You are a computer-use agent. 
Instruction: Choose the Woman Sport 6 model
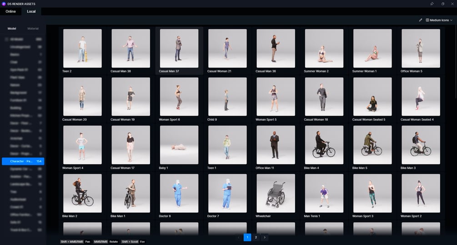pyautogui.click(x=179, y=97)
